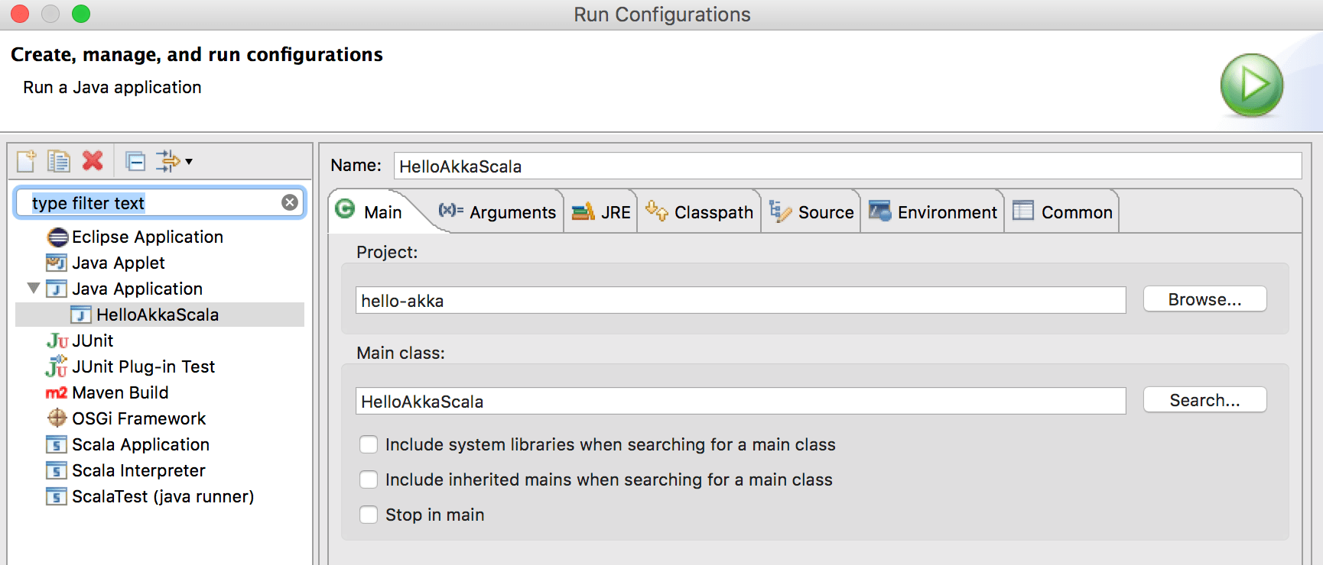This screenshot has width=1323, height=565.
Task: Open the Arguments tab
Action: tap(497, 211)
